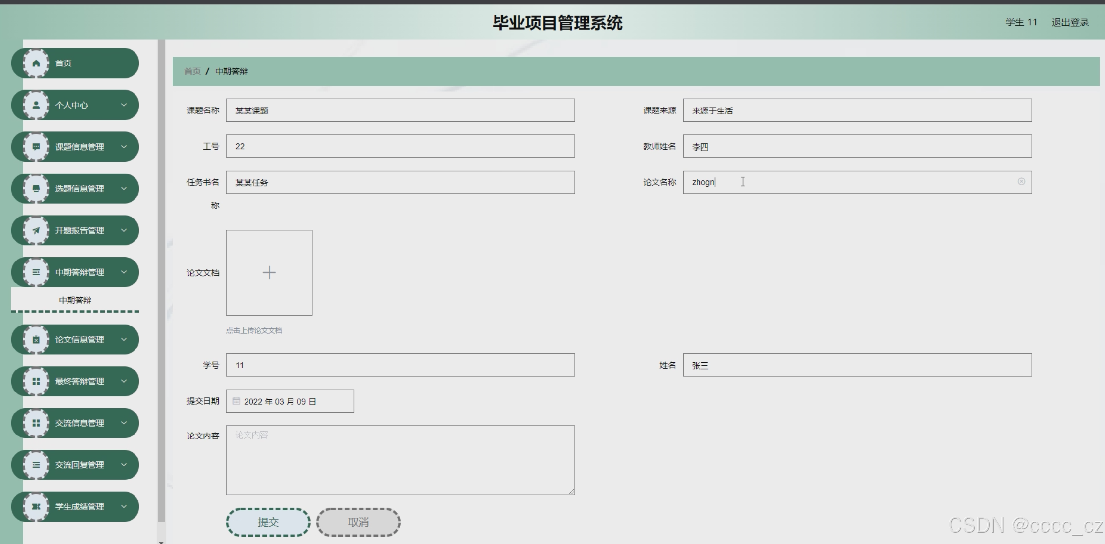Screen dimensions: 1105x544
Task: Click the grid icon for 最终答辩管理
Action: tap(36, 381)
